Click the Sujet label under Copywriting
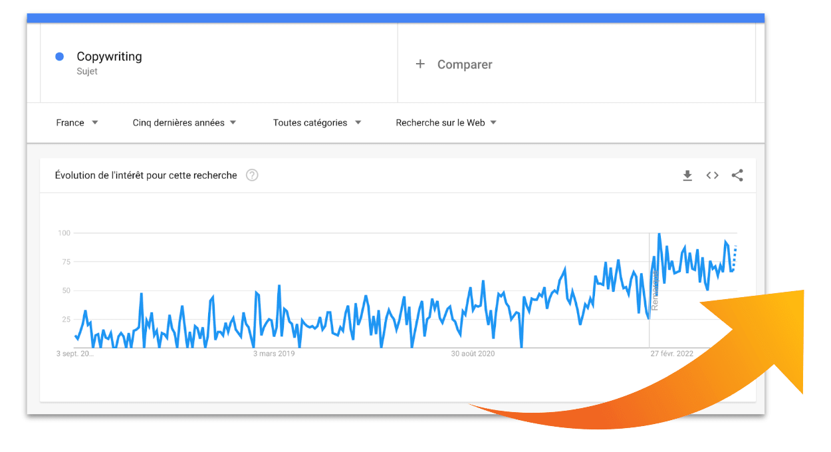 (87, 72)
